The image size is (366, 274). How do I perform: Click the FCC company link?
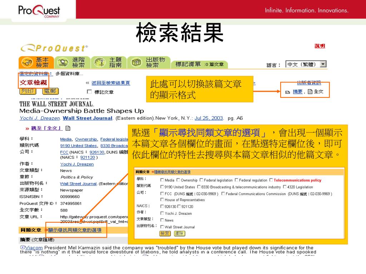(x=64, y=152)
